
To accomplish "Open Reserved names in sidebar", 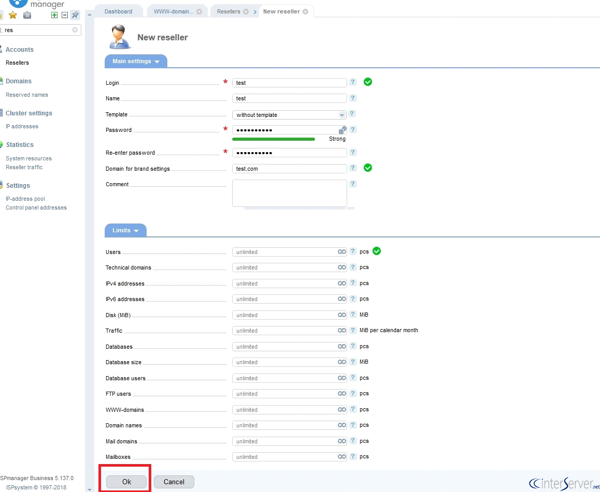I will click(27, 95).
